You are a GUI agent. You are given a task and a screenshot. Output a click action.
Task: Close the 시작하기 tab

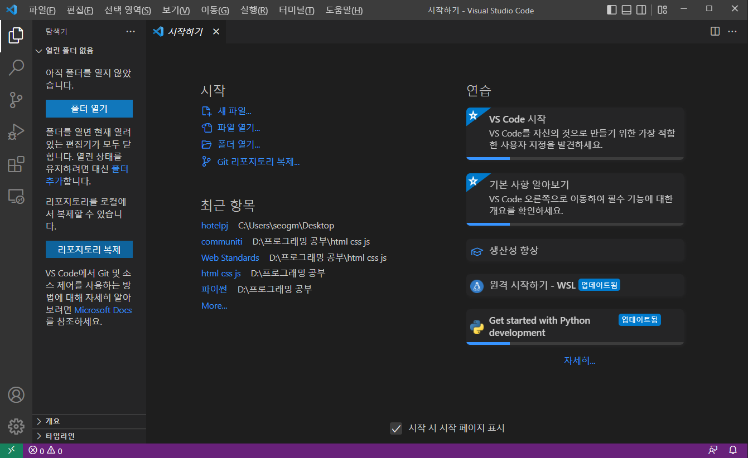[x=216, y=32]
